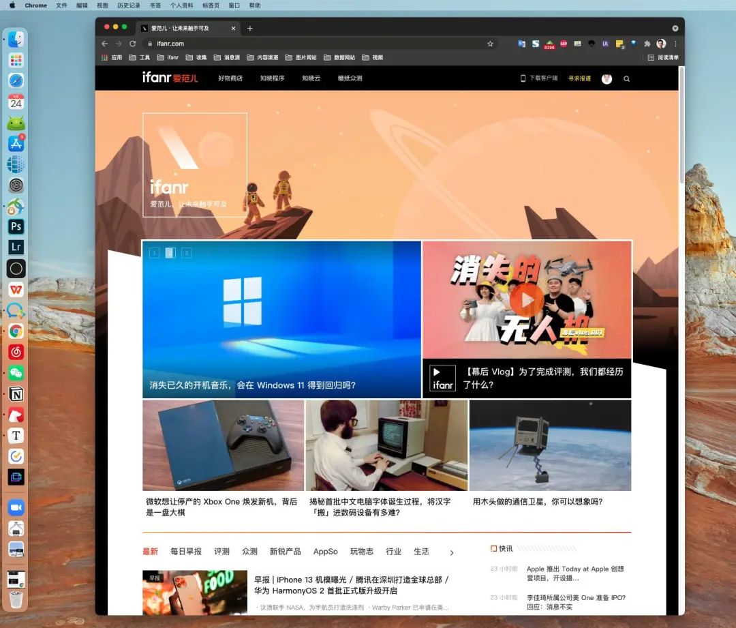Open the Chrome extensions puzzle menu

[647, 44]
